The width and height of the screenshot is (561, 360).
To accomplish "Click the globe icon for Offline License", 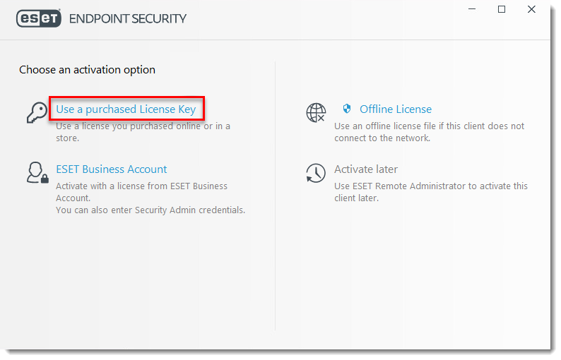I will pyautogui.click(x=316, y=113).
